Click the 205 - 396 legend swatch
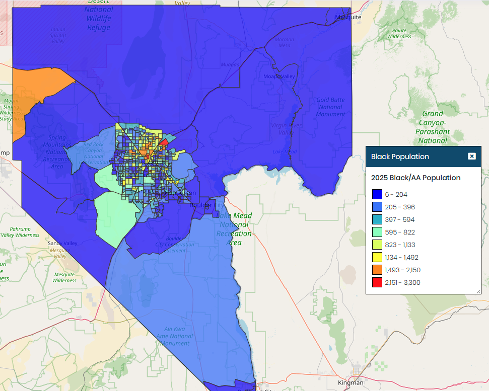This screenshot has height=391, width=489. 377,207
